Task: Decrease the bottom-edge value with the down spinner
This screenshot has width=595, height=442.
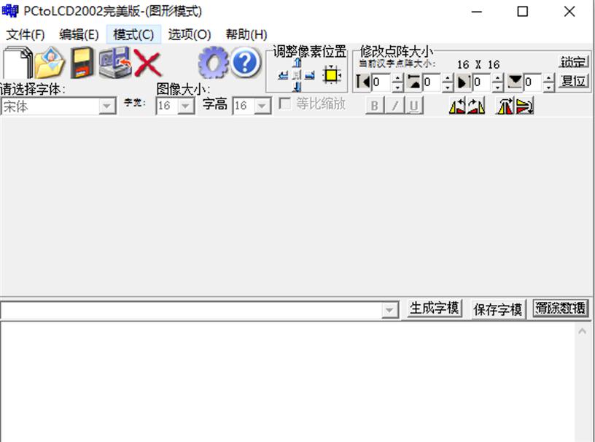Action: tap(549, 87)
